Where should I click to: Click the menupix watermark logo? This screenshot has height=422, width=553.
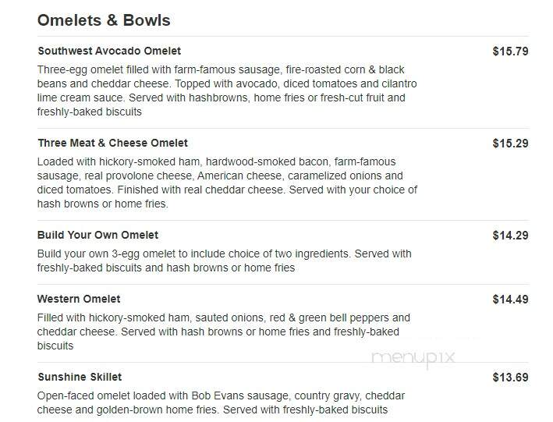[413, 357]
